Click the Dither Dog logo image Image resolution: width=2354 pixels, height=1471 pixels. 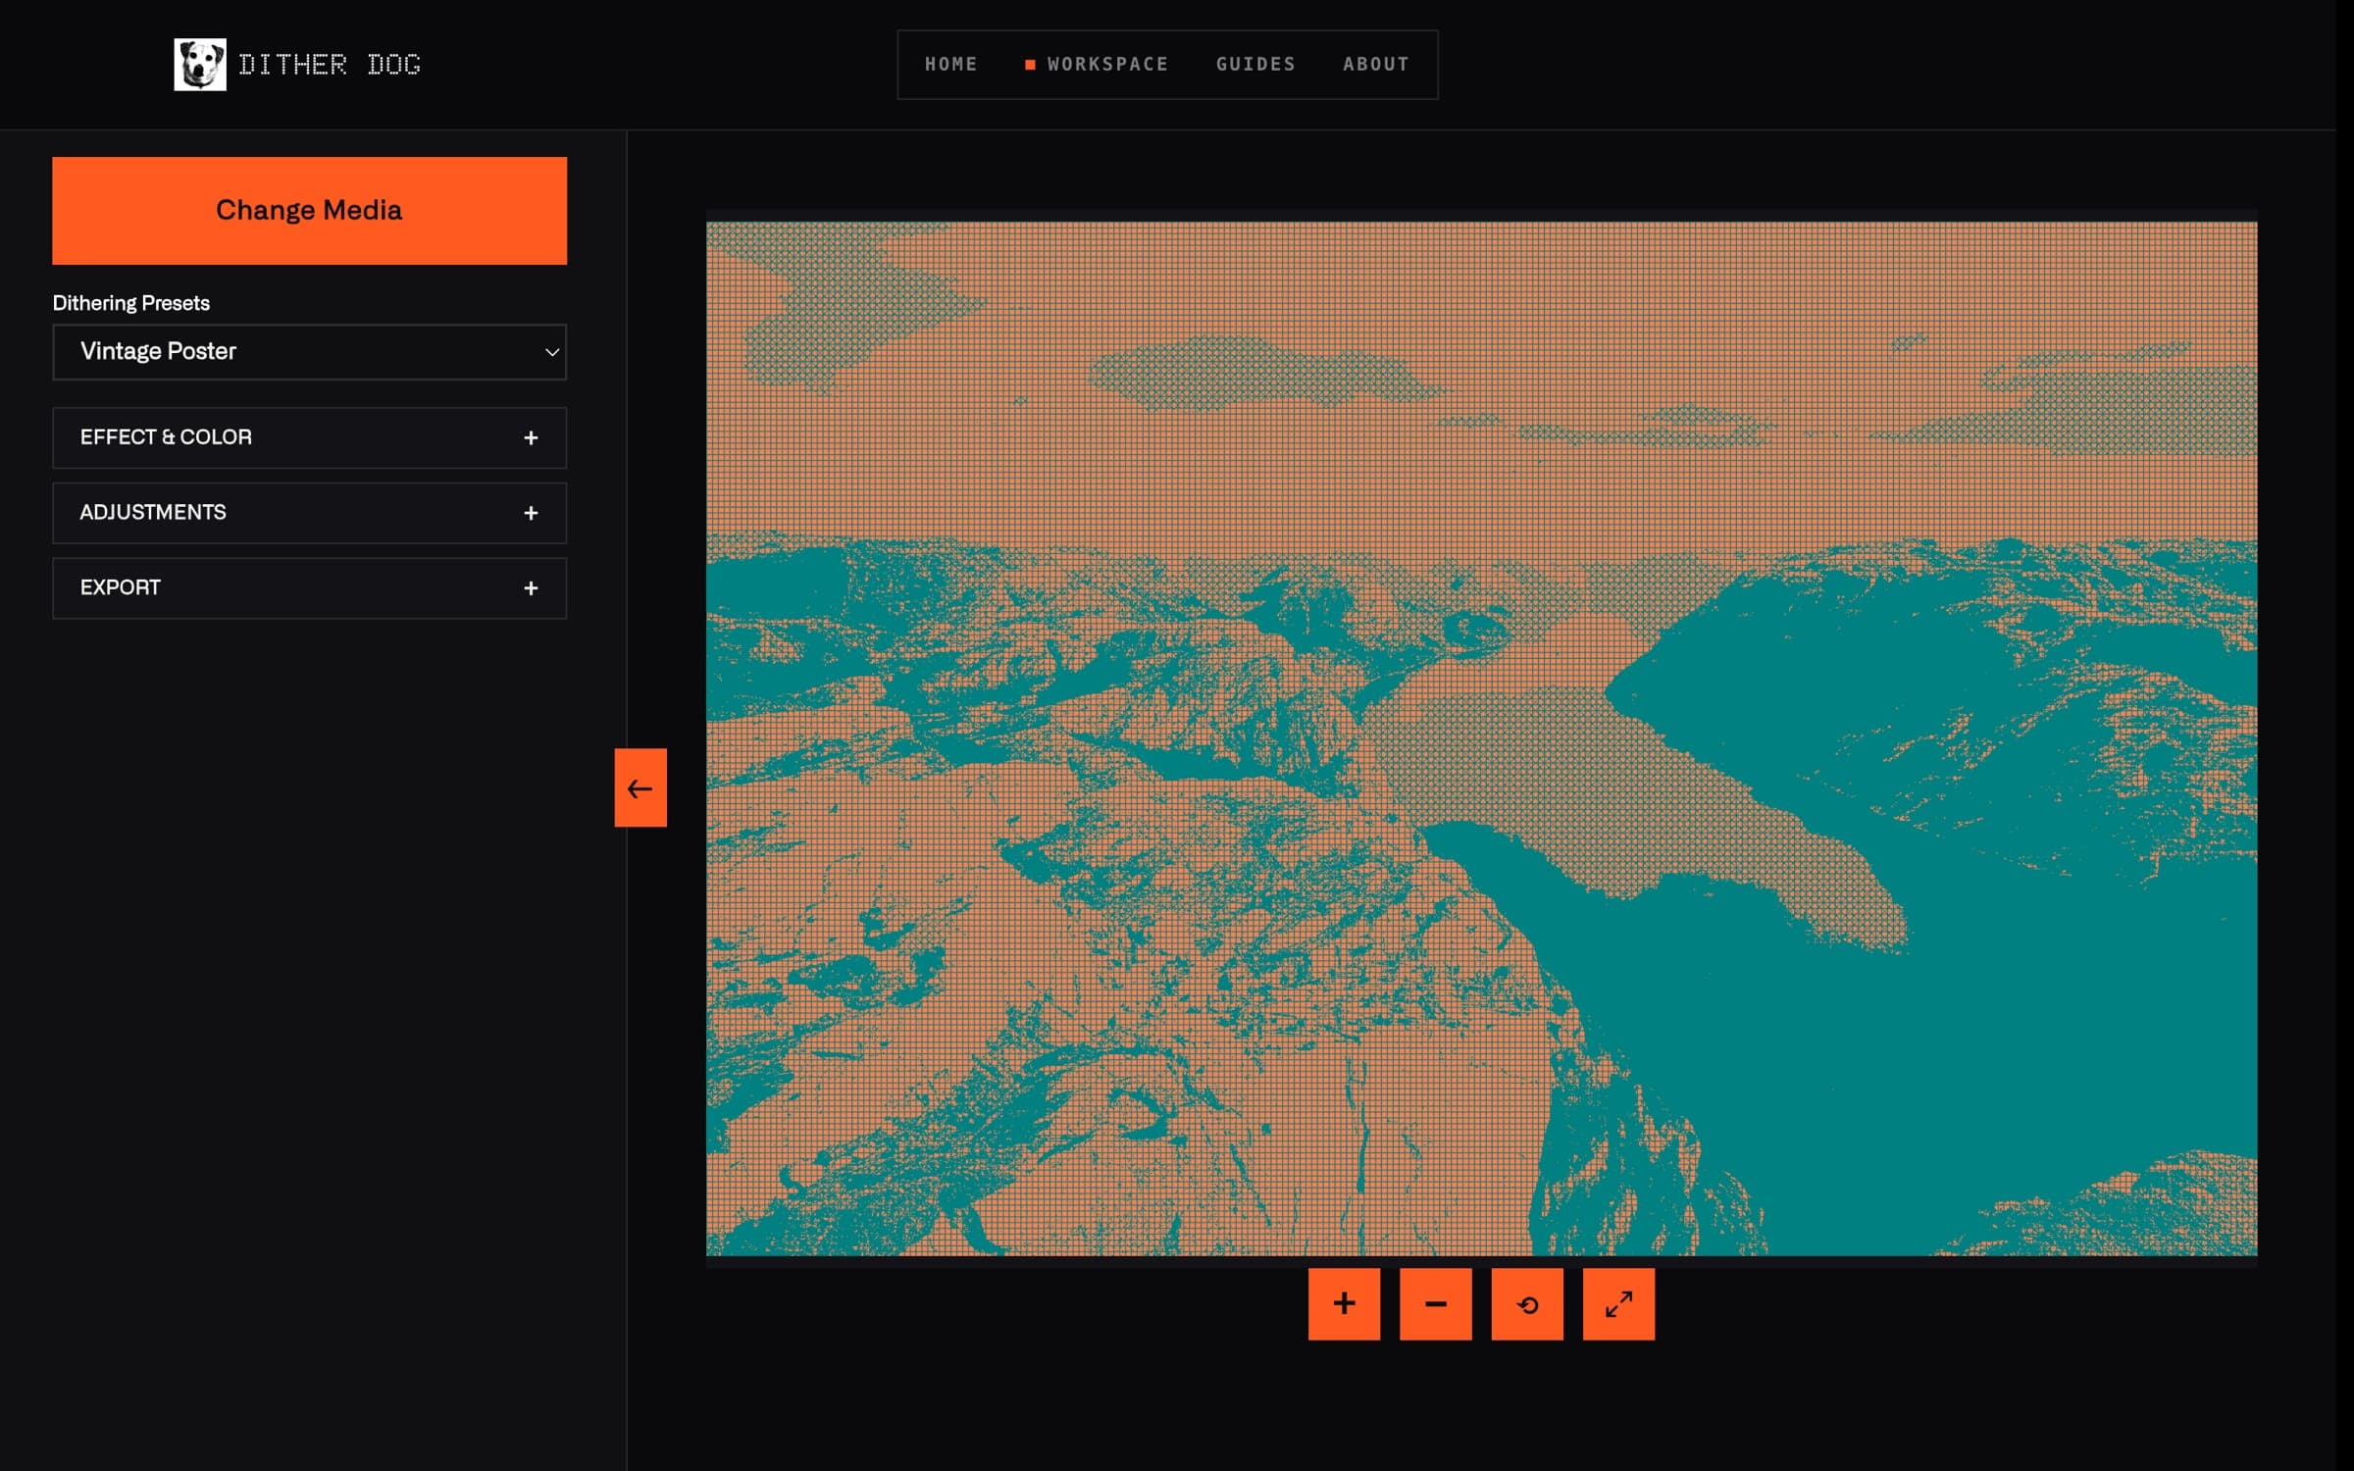point(200,65)
